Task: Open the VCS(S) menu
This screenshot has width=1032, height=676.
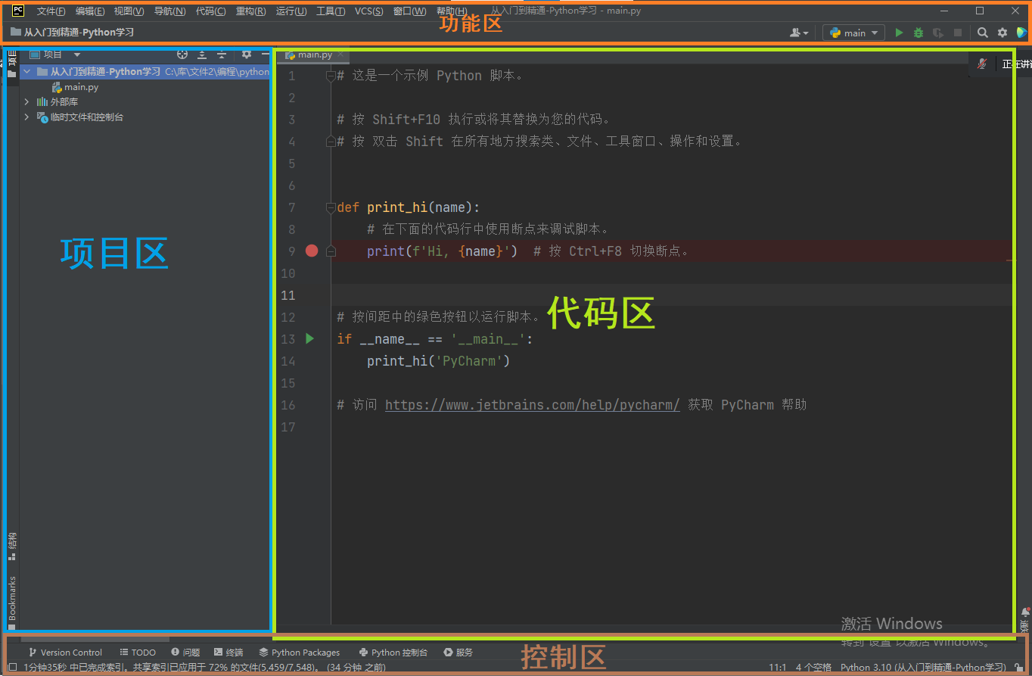Action: (368, 11)
